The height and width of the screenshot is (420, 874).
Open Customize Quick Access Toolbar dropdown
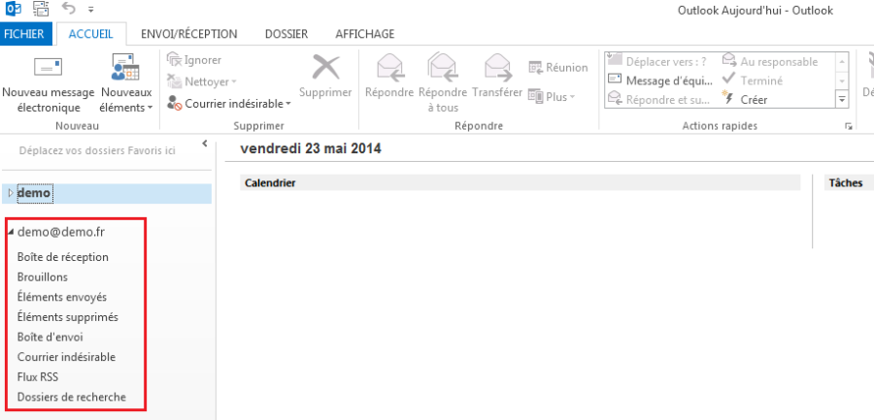click(x=91, y=10)
